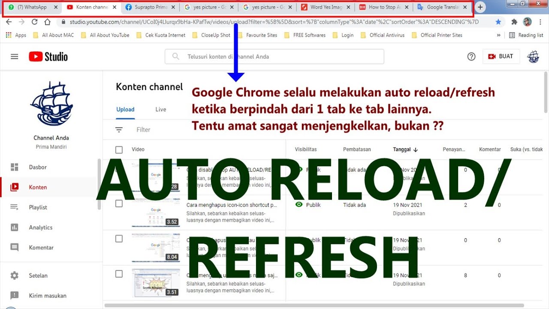Click the YouTube Studio logo
The image size is (549, 309).
point(48,56)
